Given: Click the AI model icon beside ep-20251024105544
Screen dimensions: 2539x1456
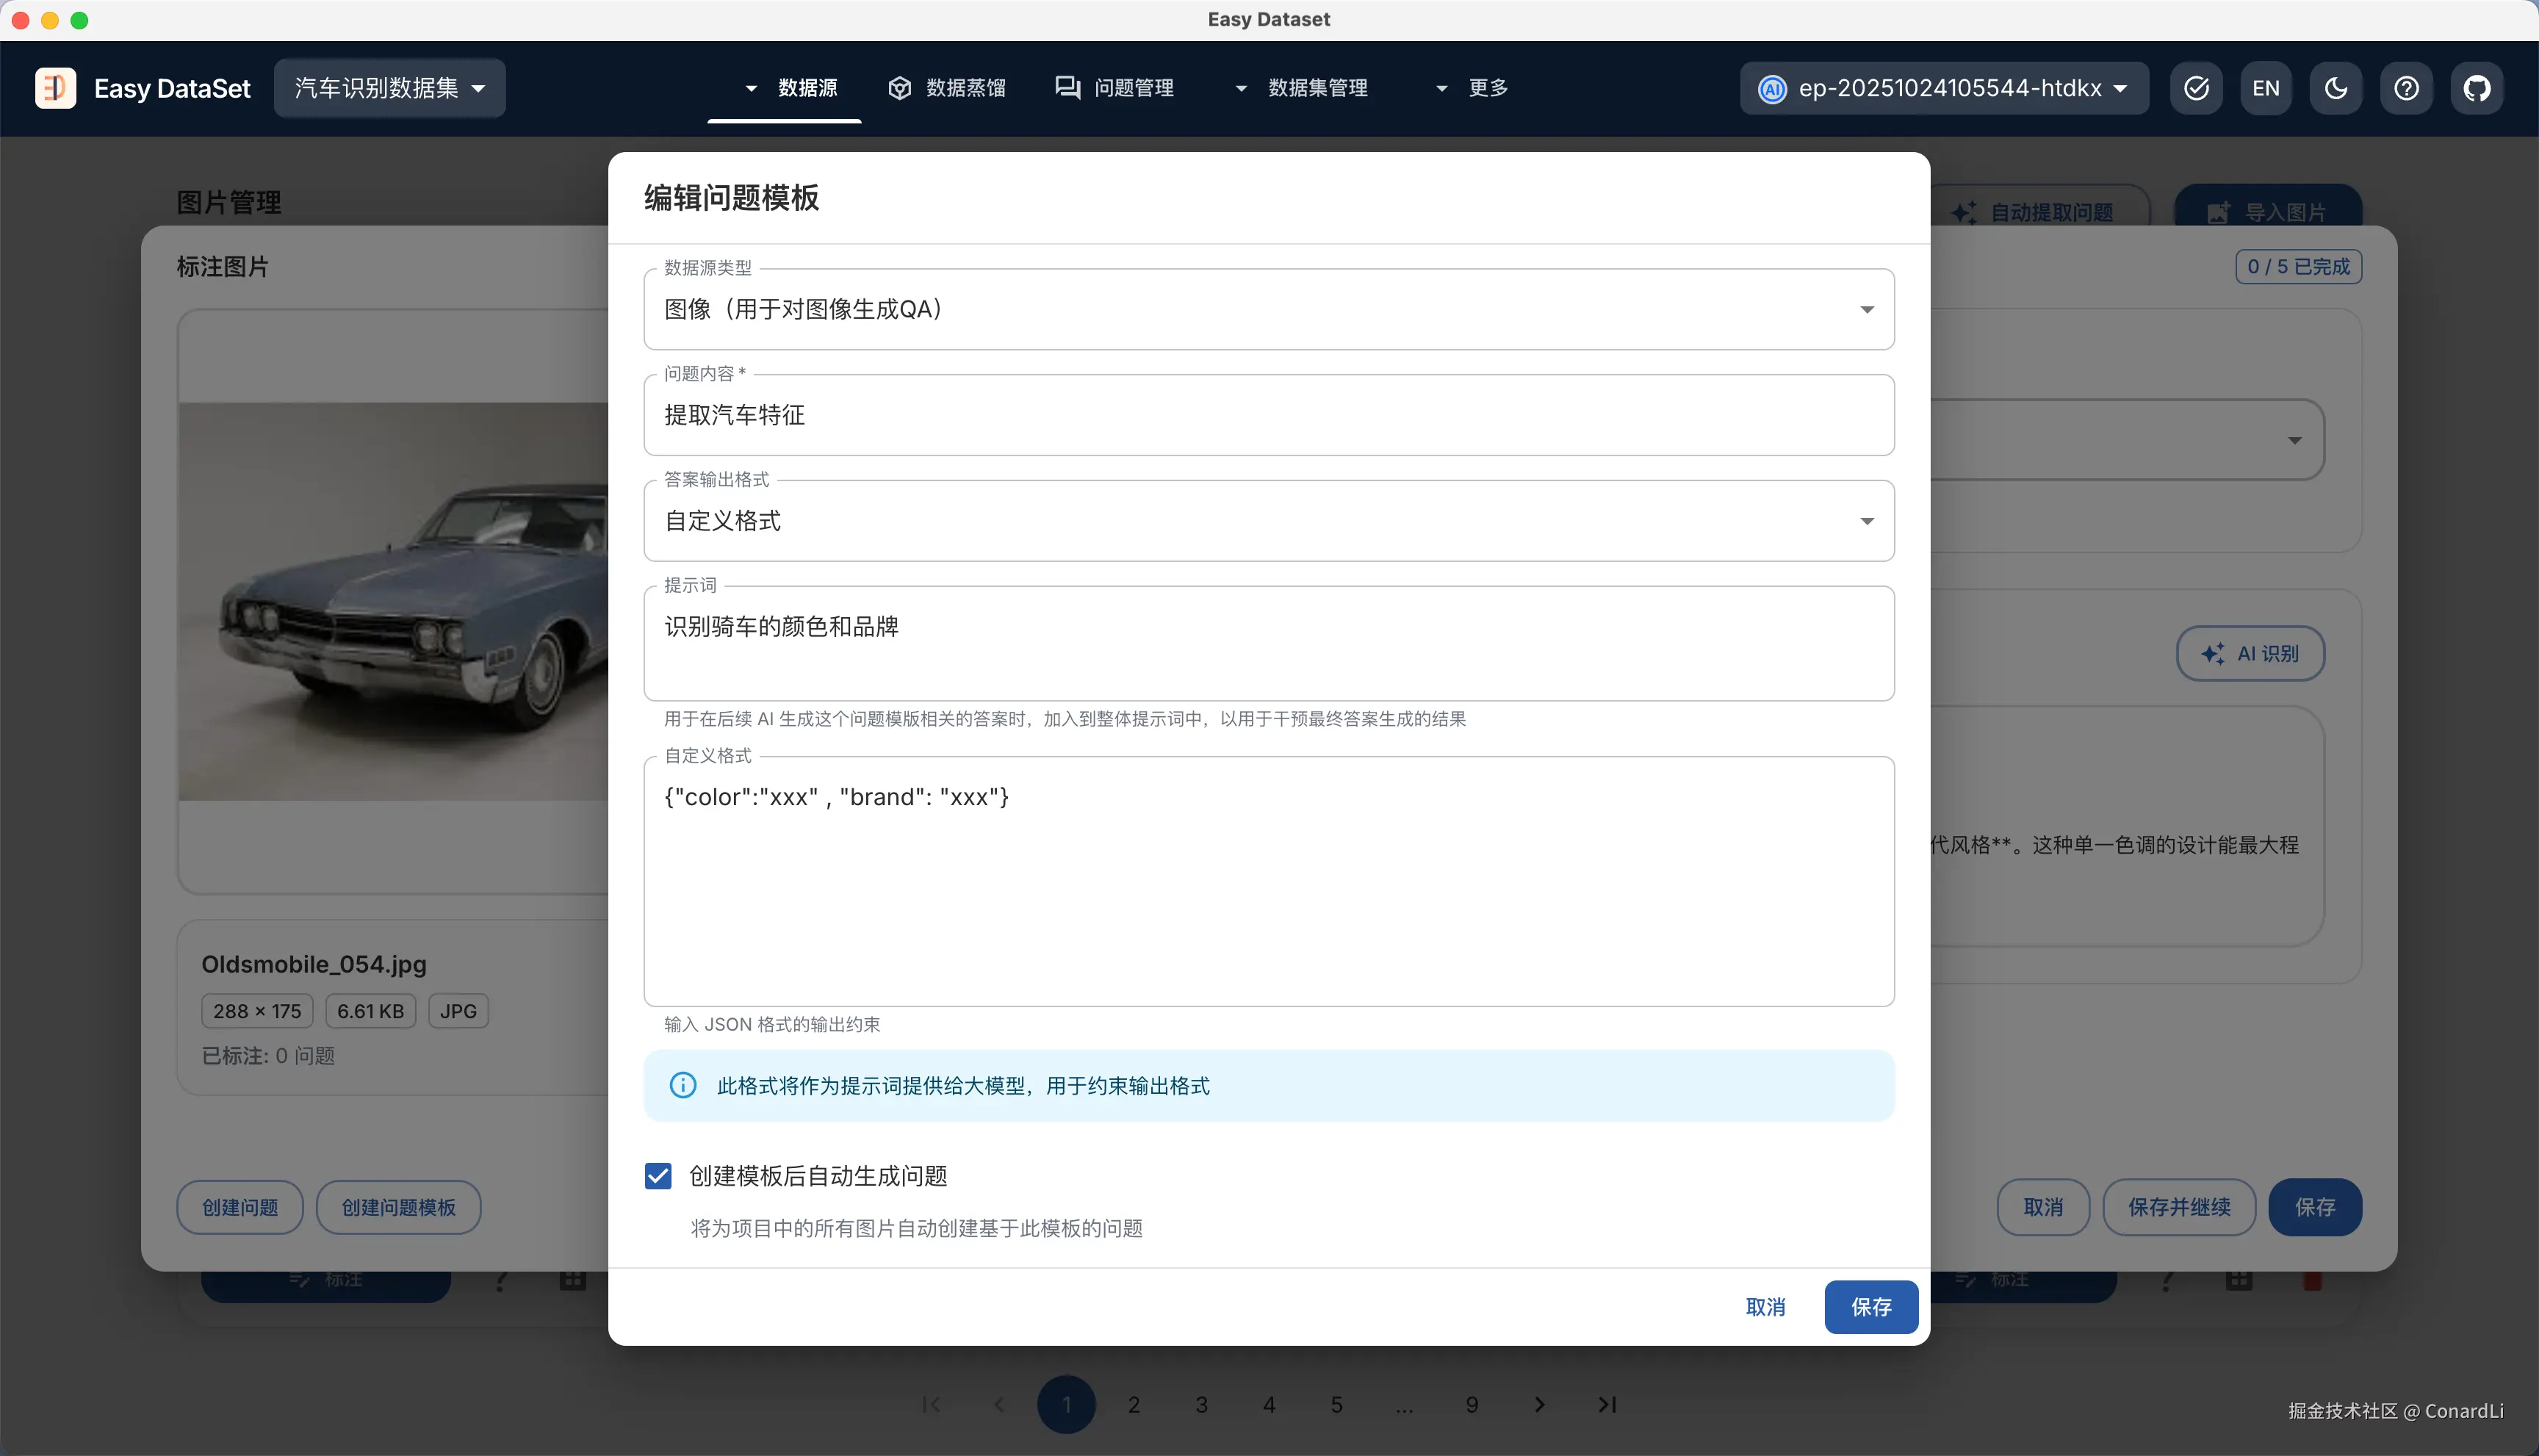Looking at the screenshot, I should point(1772,88).
